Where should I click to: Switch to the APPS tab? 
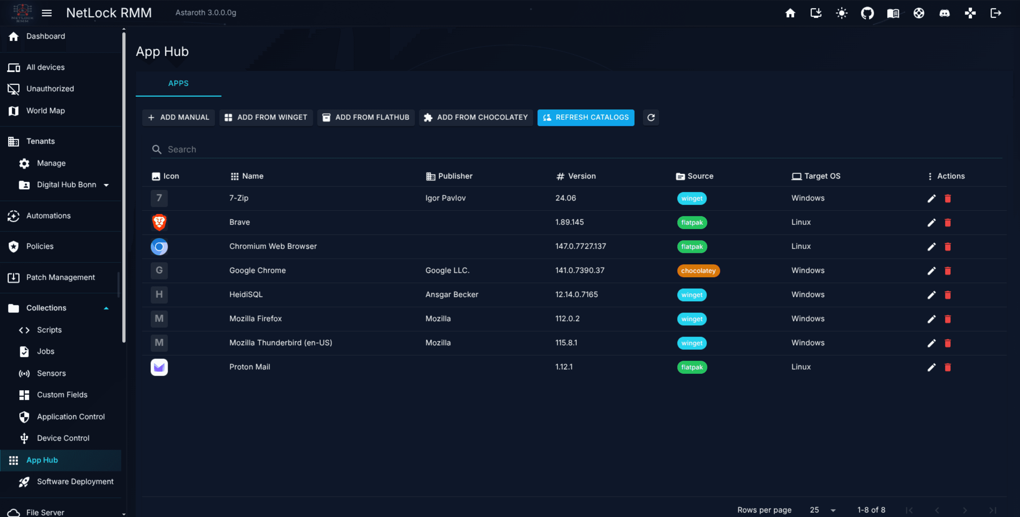pyautogui.click(x=178, y=84)
